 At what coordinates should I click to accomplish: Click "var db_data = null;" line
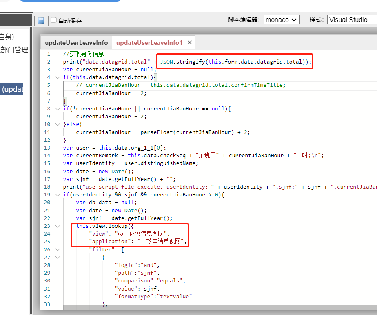(x=106, y=203)
